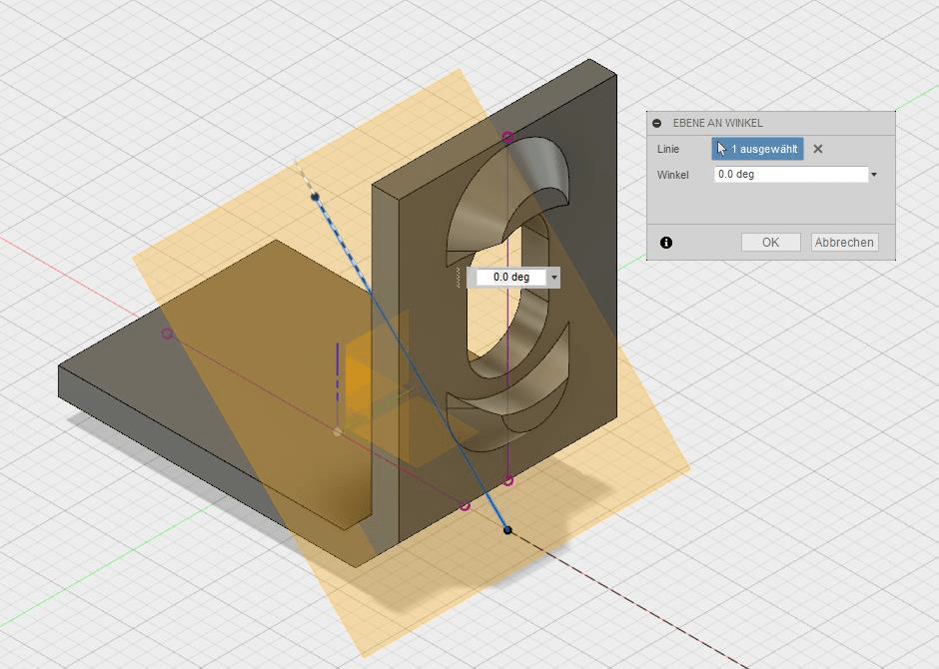Click the floating on-canvas angle input
Screen dimensions: 939x669
tap(509, 277)
